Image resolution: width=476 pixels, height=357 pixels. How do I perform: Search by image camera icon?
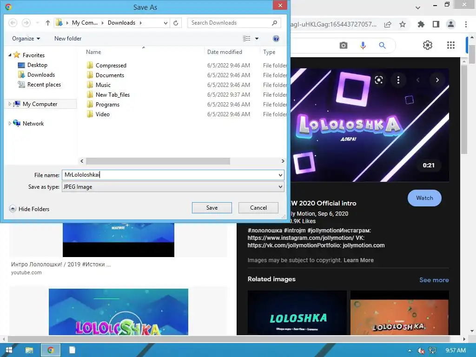[344, 46]
